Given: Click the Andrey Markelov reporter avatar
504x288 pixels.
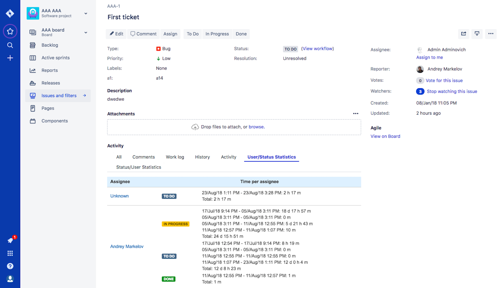Looking at the screenshot, I should (420, 69).
